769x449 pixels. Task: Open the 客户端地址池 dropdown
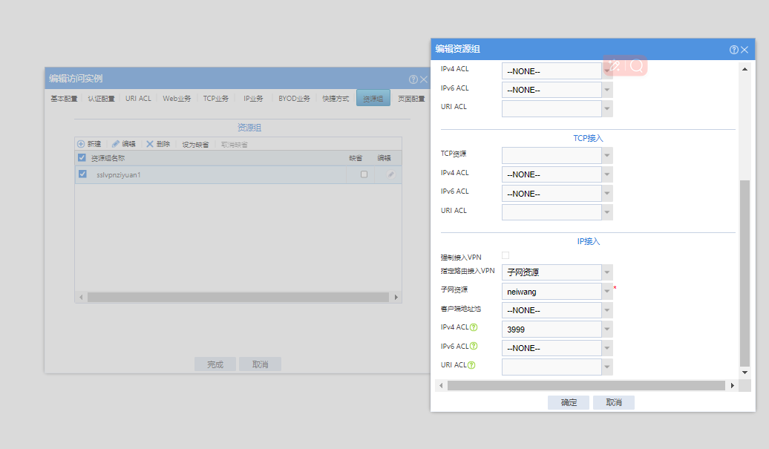[x=607, y=310]
